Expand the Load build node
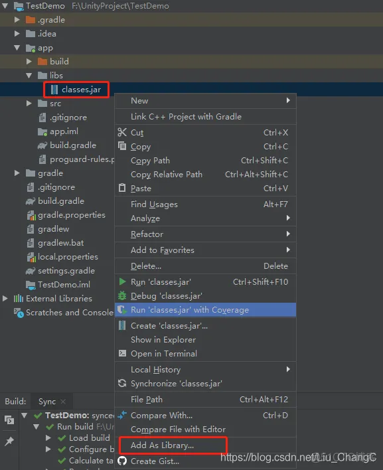383x470 pixels. point(48,438)
